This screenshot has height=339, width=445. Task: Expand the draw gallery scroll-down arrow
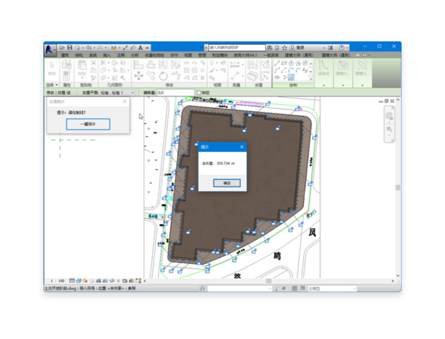[311, 71]
